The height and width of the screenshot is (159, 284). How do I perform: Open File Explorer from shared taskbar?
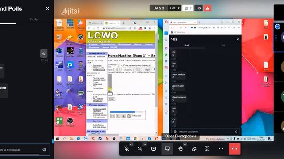pos(71,139)
